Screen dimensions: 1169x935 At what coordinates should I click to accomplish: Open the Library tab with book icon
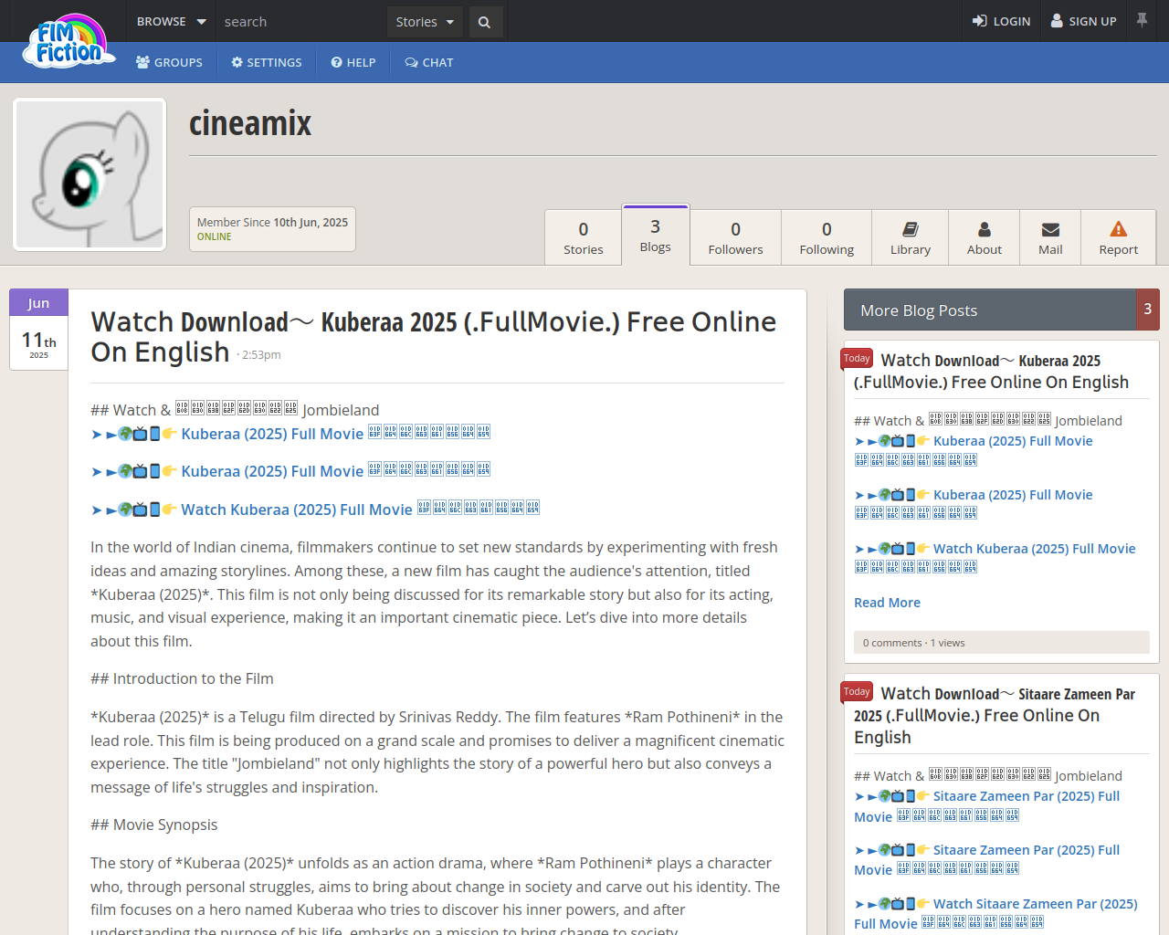tap(911, 237)
